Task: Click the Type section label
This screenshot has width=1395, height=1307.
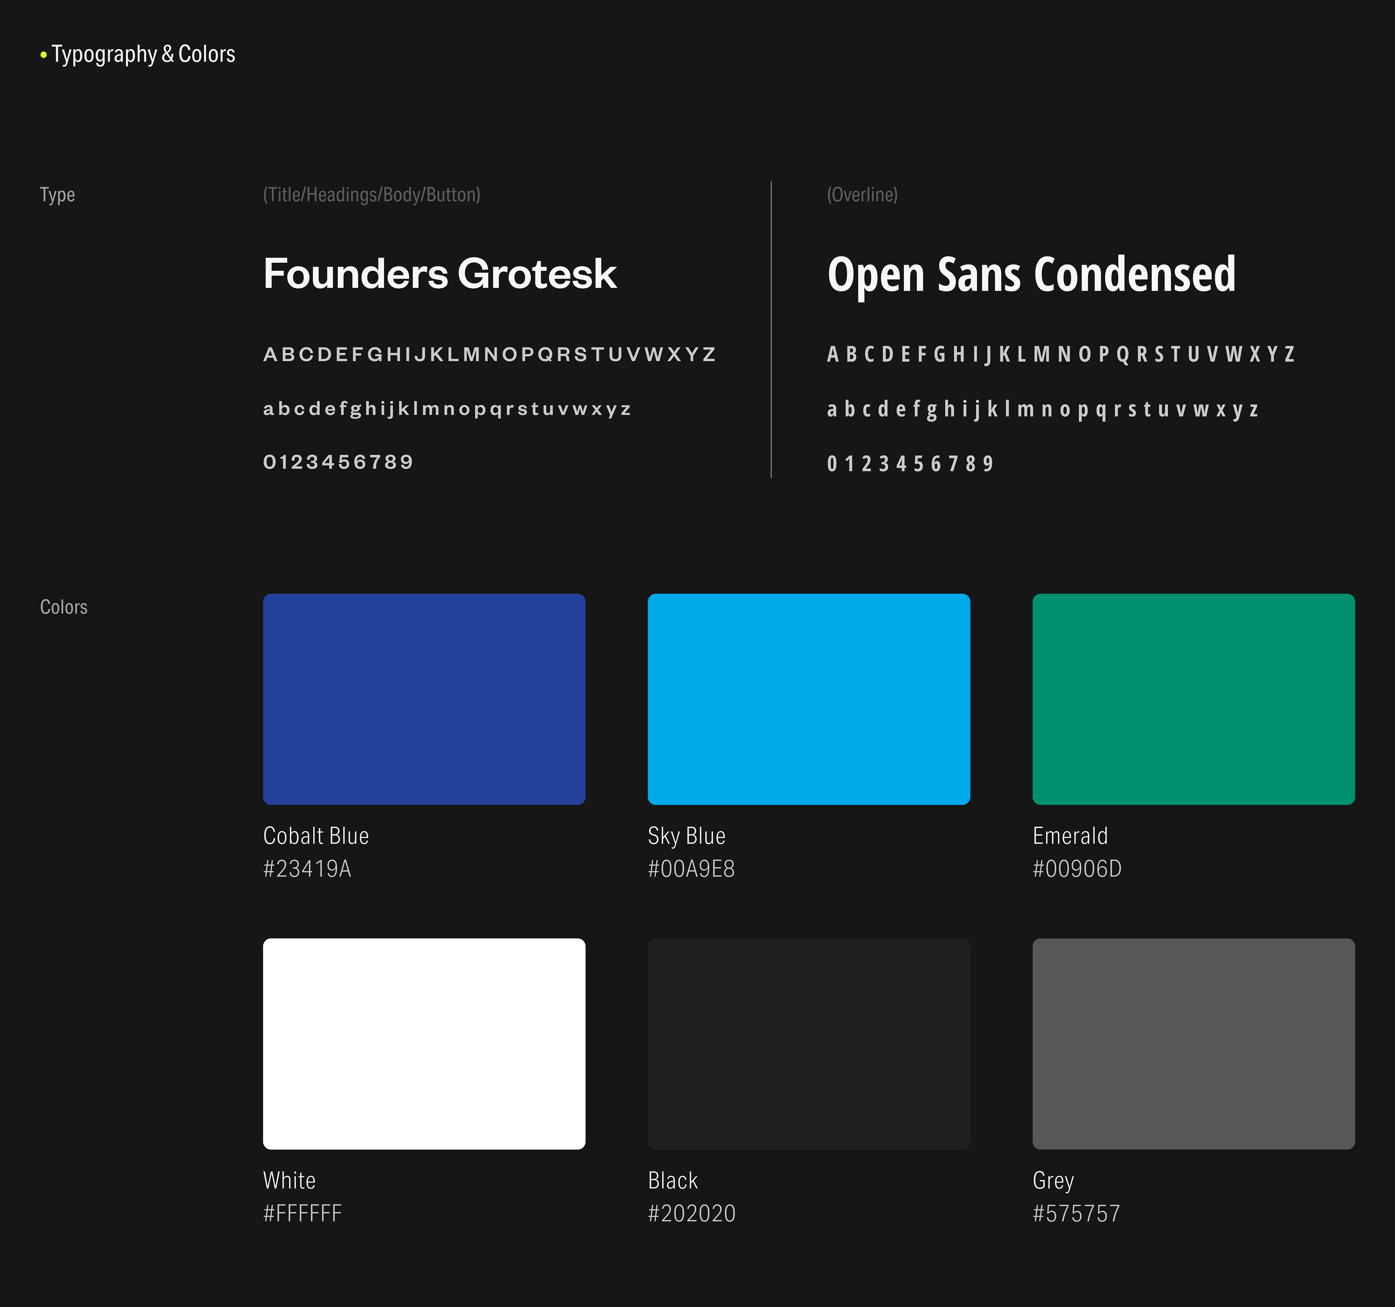Action: click(x=57, y=194)
